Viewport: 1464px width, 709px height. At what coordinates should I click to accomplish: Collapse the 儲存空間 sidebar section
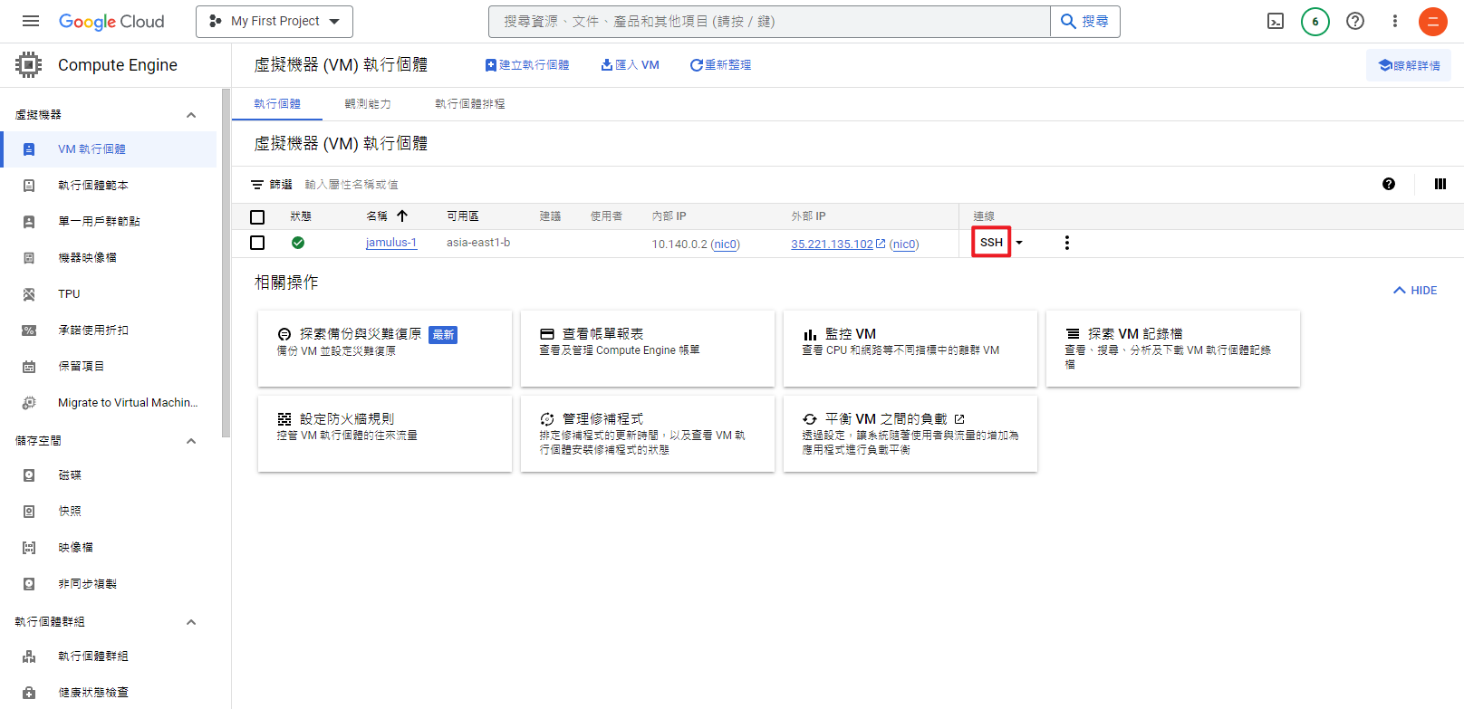tap(191, 441)
